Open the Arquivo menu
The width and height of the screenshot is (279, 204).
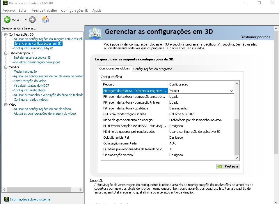pos(8,10)
